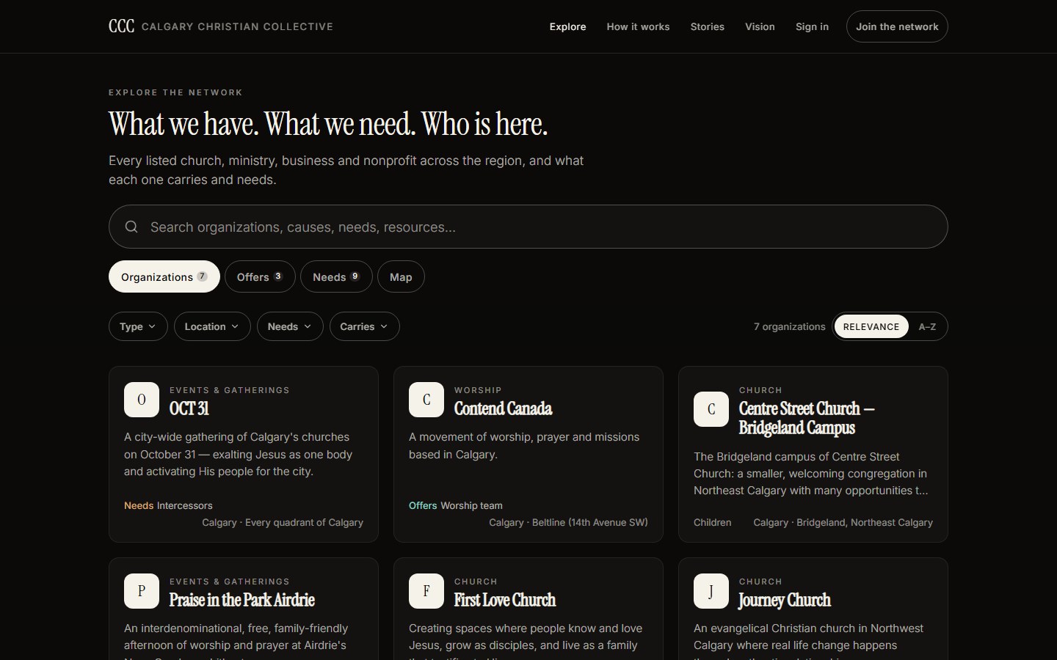1057x660 pixels.
Task: Open Centre Street Church — Bridgeland Campus title
Action: click(x=807, y=418)
